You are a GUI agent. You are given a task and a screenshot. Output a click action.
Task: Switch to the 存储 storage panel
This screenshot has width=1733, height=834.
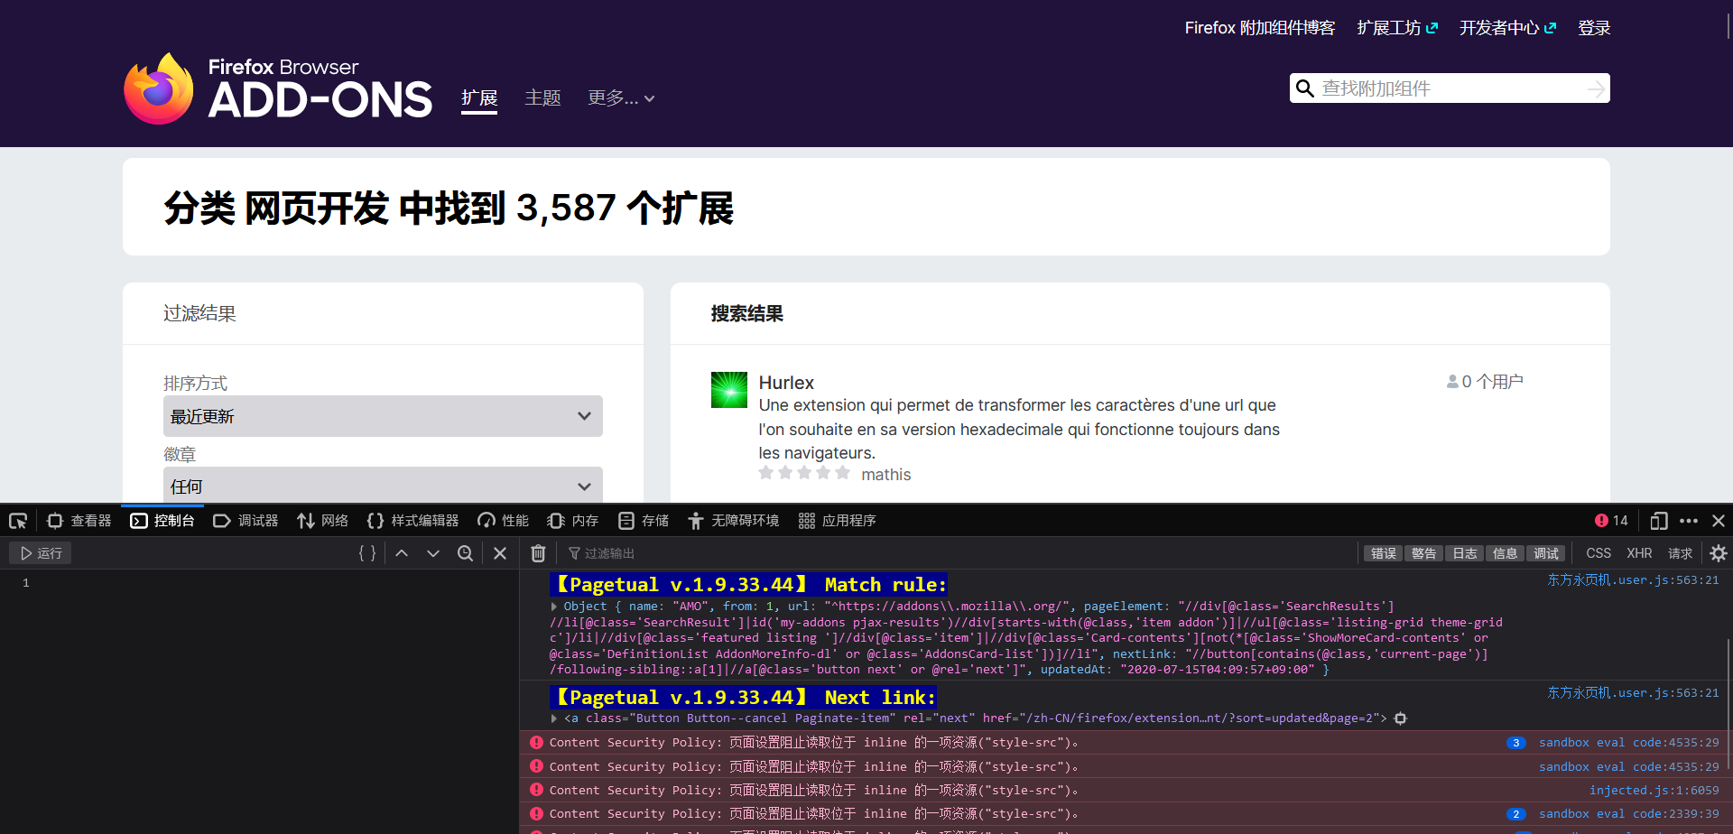coord(643,521)
